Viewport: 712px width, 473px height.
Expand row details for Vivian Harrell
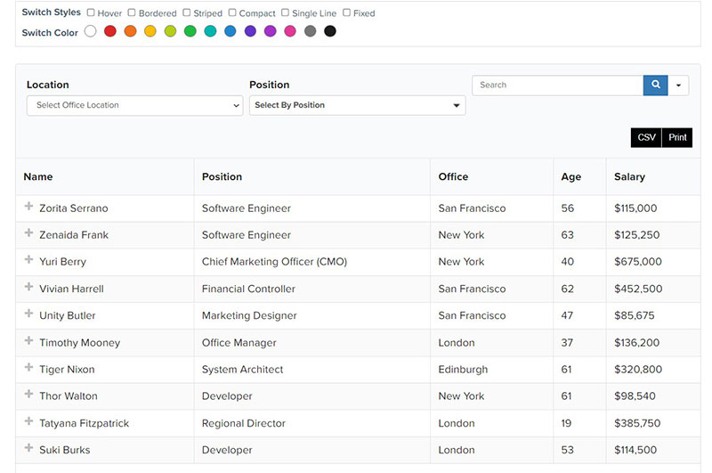tap(28, 287)
